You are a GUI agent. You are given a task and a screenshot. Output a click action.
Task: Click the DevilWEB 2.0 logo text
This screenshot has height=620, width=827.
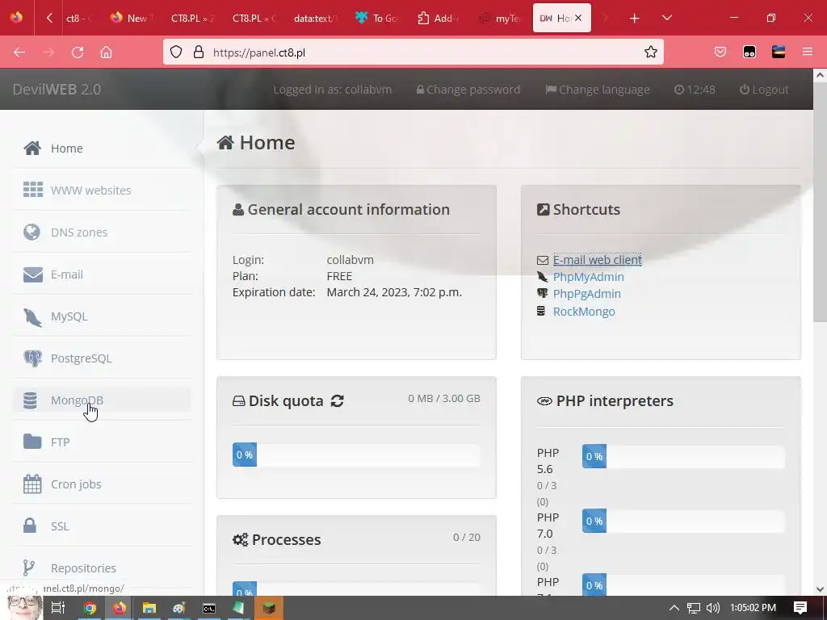pyautogui.click(x=57, y=89)
